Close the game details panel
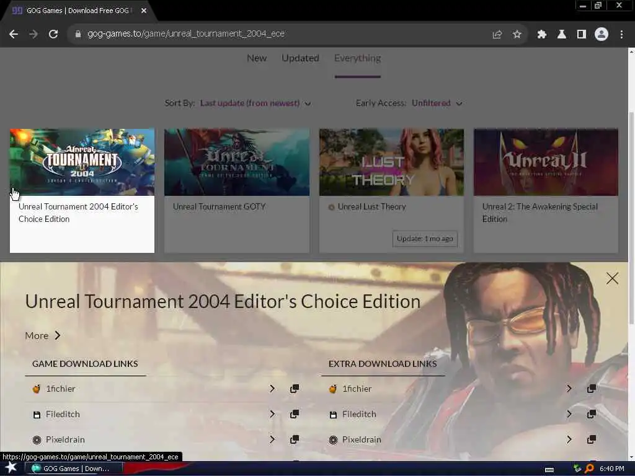The width and height of the screenshot is (635, 476). pyautogui.click(x=612, y=278)
